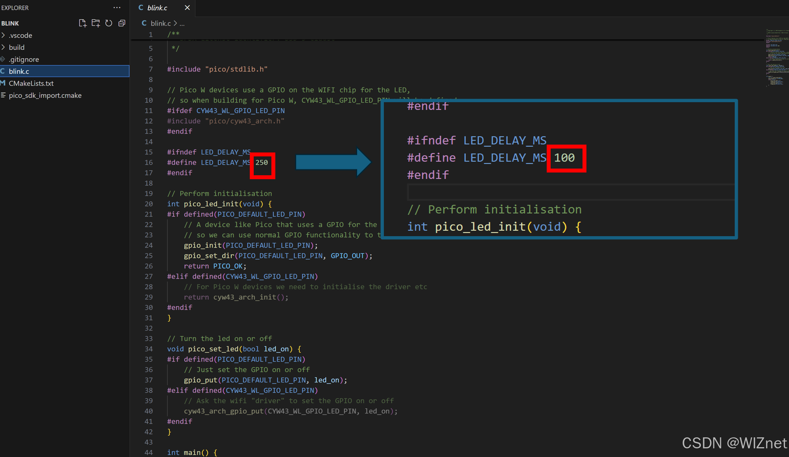Click the CMakeLists.txt file icon
Image resolution: width=789 pixels, height=457 pixels.
tap(3, 83)
